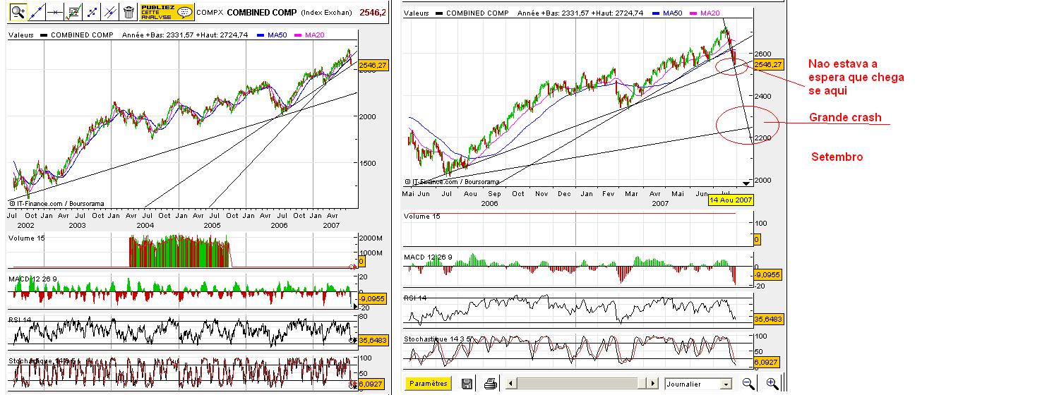The image size is (1059, 395).
Task: Open the Paramètres settings button
Action: click(429, 384)
